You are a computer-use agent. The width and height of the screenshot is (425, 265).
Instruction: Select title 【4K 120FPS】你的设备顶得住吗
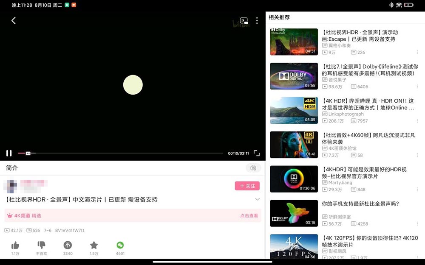click(x=370, y=241)
